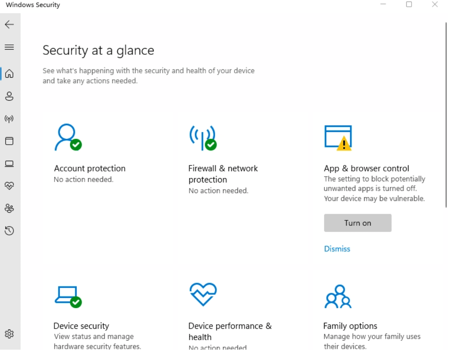The height and width of the screenshot is (350, 449).
Task: Click 'View status and manage' description text
Action: pyautogui.click(x=94, y=336)
